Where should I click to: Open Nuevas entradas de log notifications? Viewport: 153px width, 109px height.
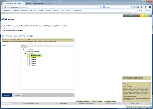[131, 16]
